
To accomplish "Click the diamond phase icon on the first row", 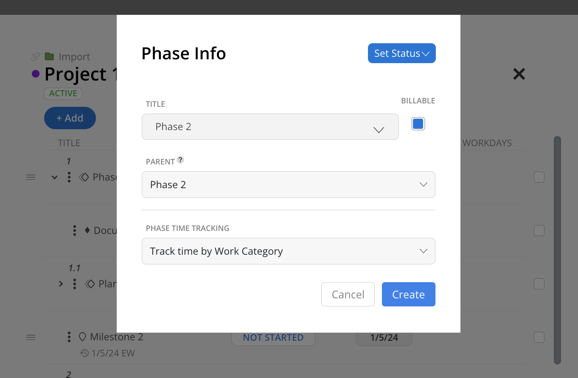I will (x=83, y=177).
